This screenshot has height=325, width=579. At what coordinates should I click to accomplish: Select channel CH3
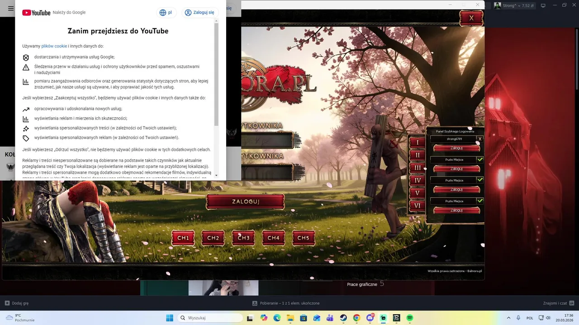click(243, 238)
